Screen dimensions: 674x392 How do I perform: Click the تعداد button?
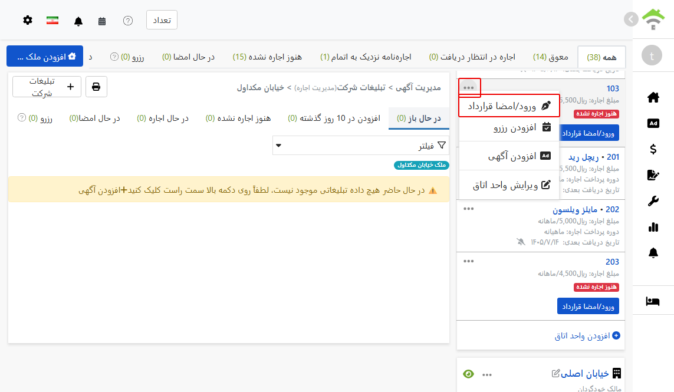(x=162, y=20)
